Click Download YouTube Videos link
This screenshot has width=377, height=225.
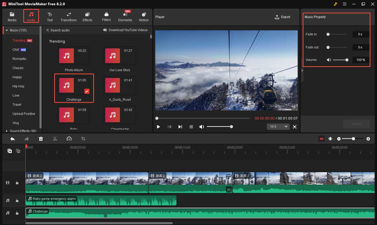pyautogui.click(x=125, y=30)
